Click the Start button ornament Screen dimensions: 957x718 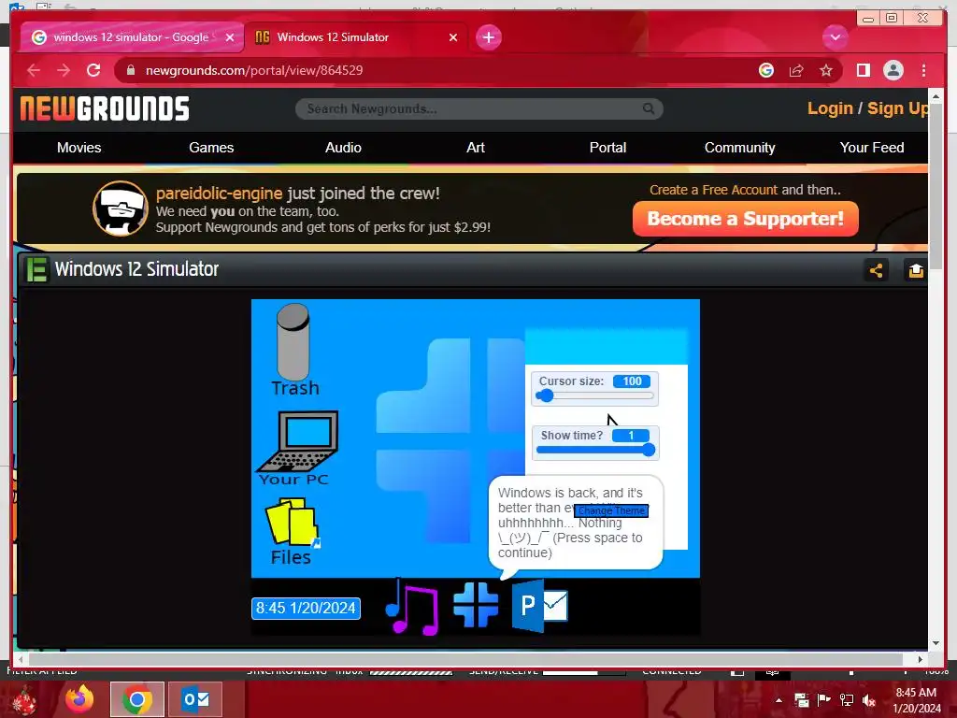tap(23, 700)
